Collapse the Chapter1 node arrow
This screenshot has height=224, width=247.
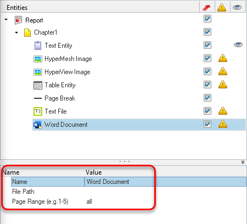coord(16,33)
